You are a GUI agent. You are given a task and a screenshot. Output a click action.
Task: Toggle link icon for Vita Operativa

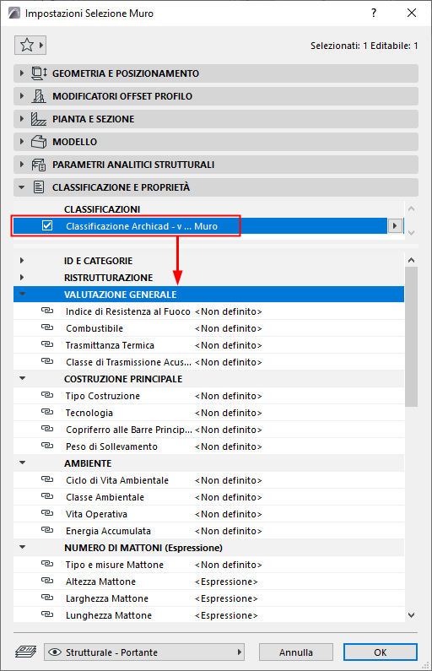[x=47, y=513]
